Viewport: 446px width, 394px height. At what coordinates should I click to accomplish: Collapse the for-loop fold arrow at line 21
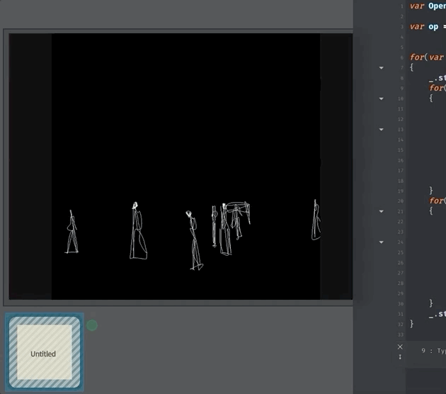pyautogui.click(x=382, y=211)
